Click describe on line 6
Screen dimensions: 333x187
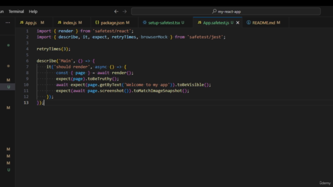[x=46, y=61]
